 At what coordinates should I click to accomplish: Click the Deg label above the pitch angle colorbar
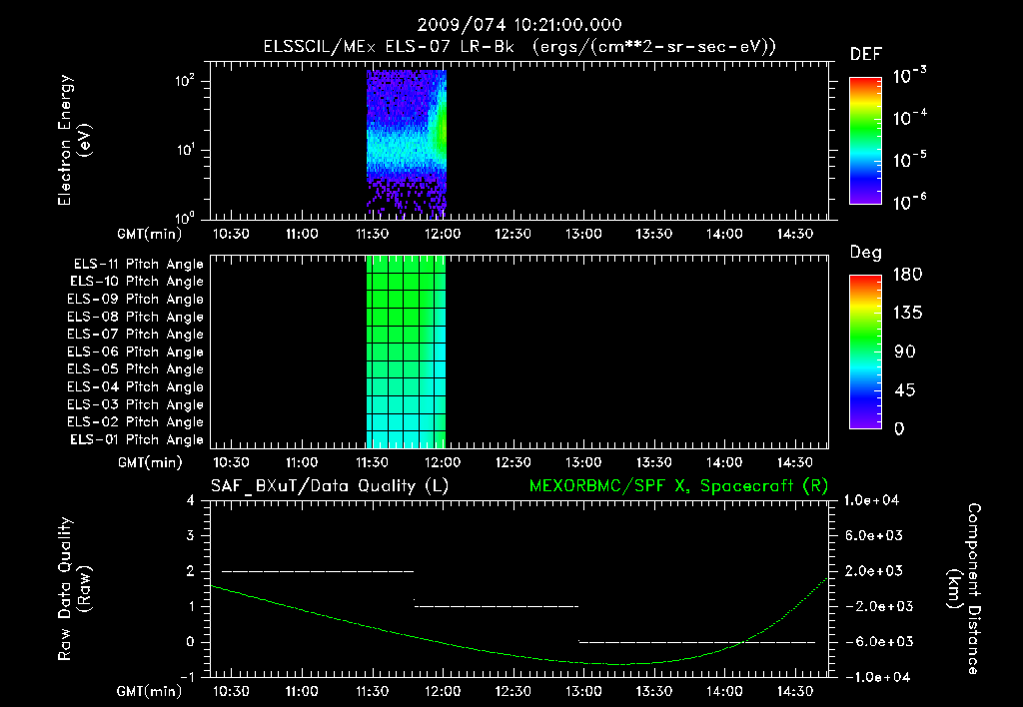[x=866, y=253]
